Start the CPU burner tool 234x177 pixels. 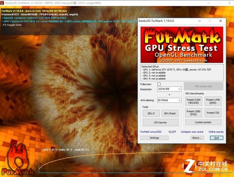click(161, 122)
